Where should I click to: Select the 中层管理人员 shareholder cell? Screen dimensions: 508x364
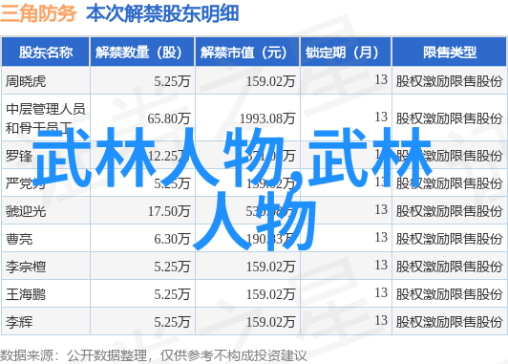coord(46,118)
